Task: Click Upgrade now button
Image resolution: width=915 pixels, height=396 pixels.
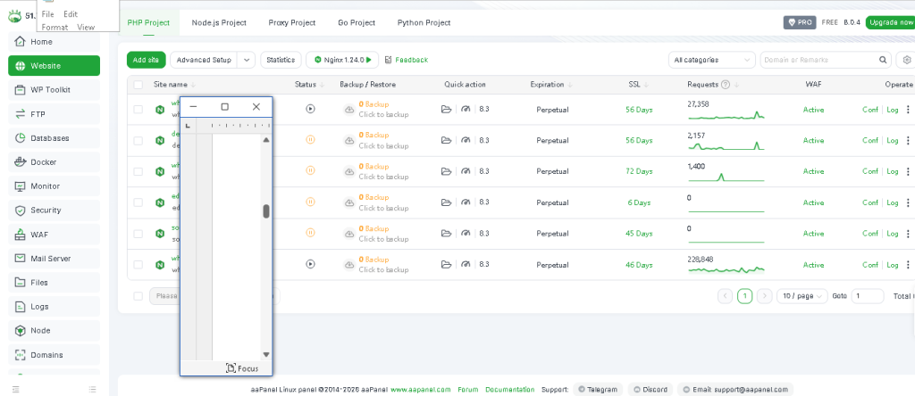Action: (x=890, y=22)
